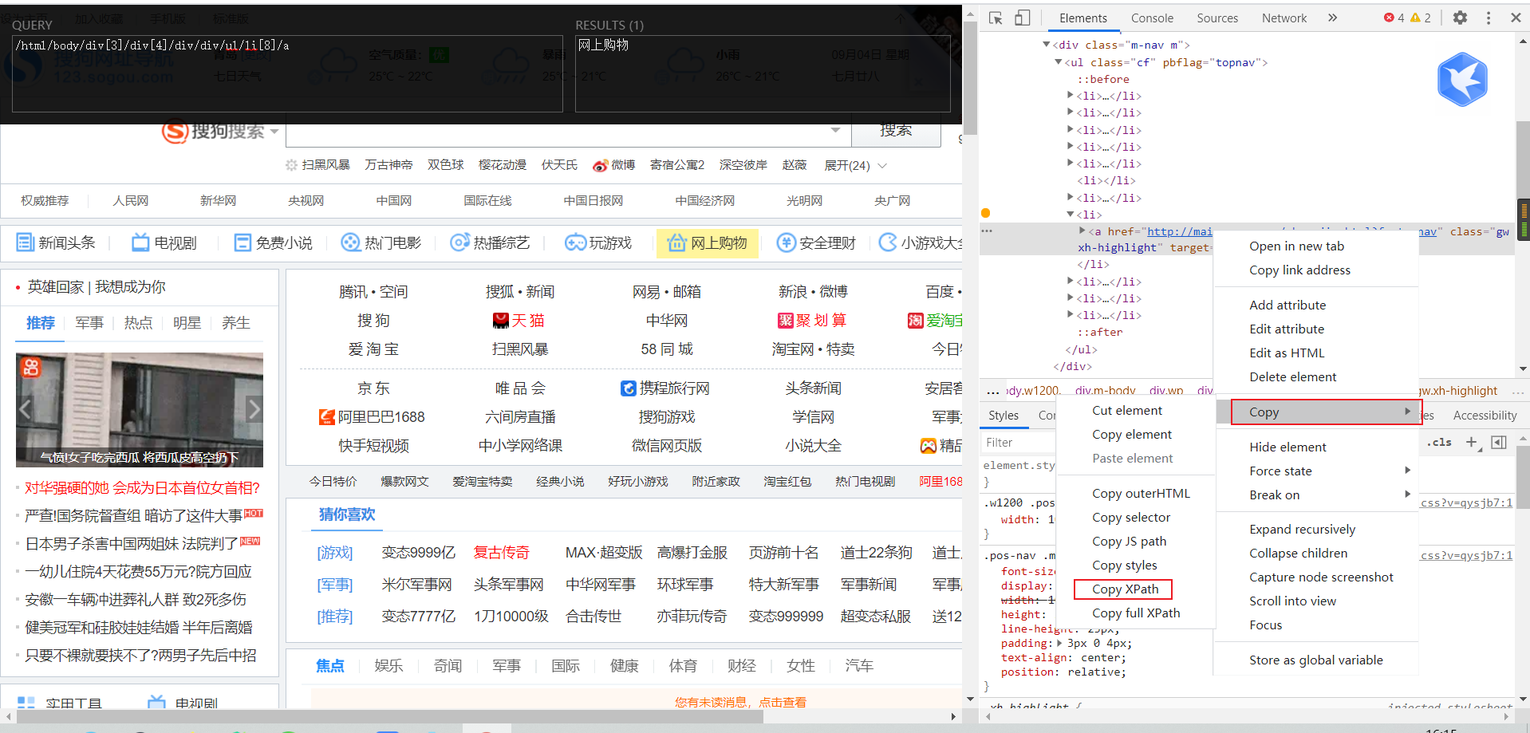1530x733 pixels.
Task: Open the Accessibility tab
Action: [1485, 416]
